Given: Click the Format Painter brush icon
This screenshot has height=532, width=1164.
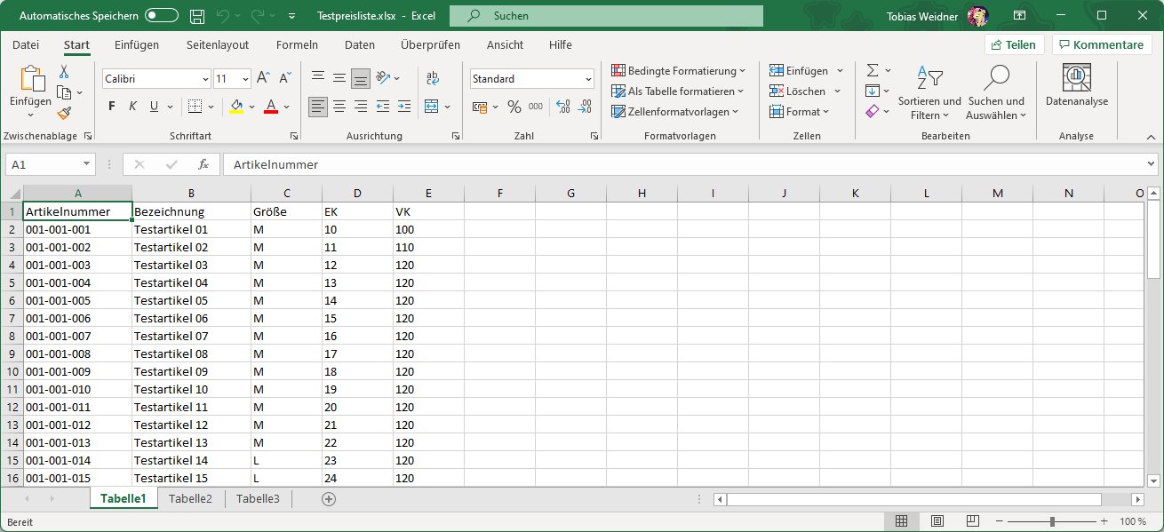Looking at the screenshot, I should pyautogui.click(x=64, y=113).
